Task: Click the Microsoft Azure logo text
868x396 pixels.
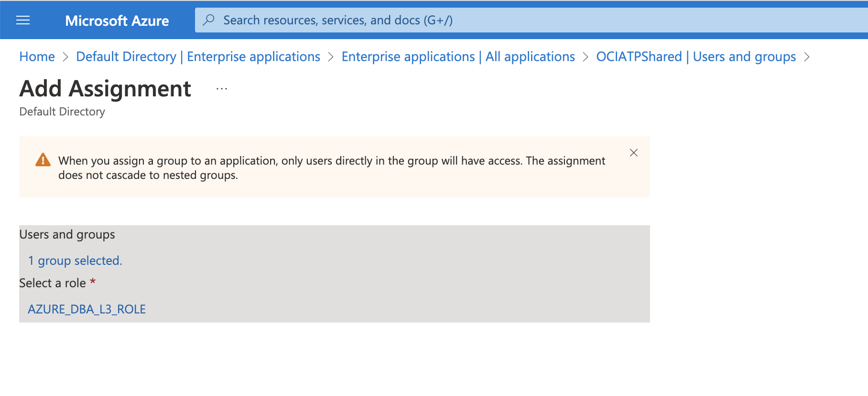Action: 117,21
